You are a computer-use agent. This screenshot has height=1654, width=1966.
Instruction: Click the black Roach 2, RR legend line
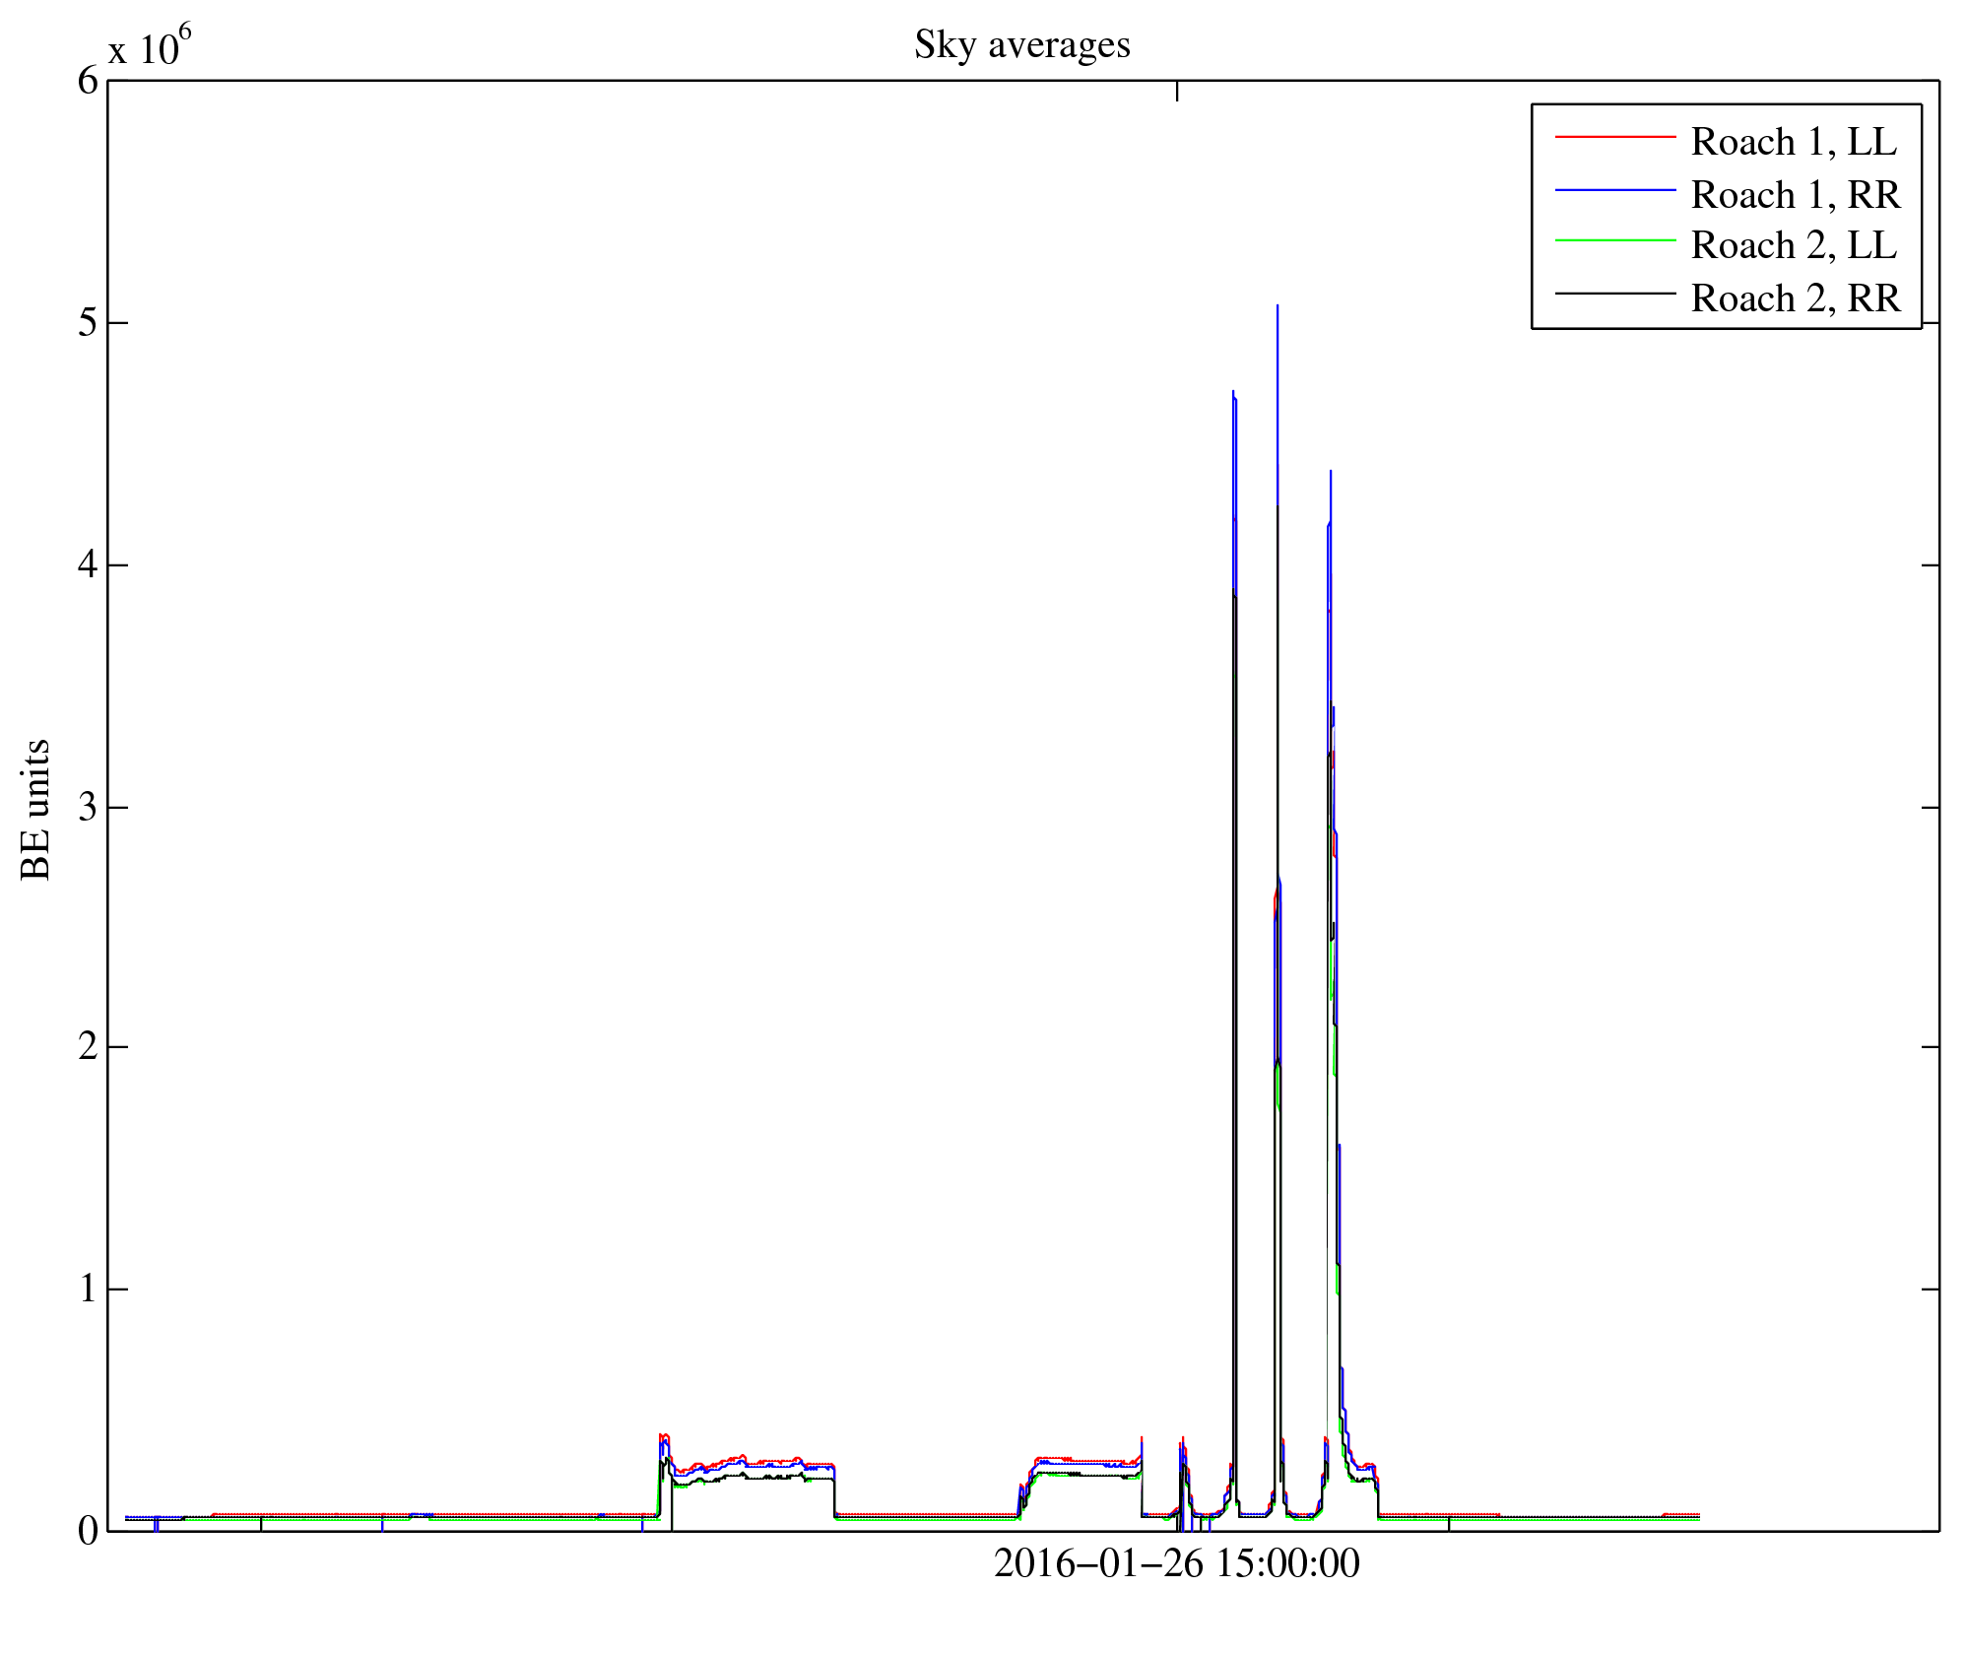(x=1614, y=294)
